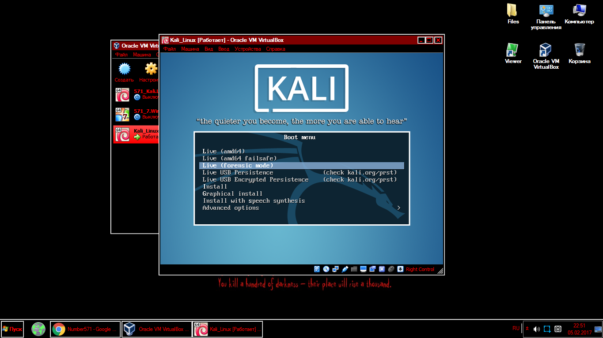Open the Ввод menu in VM window

(224, 49)
